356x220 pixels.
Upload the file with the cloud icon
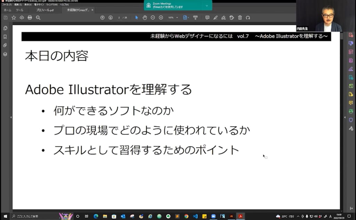coord(22,18)
